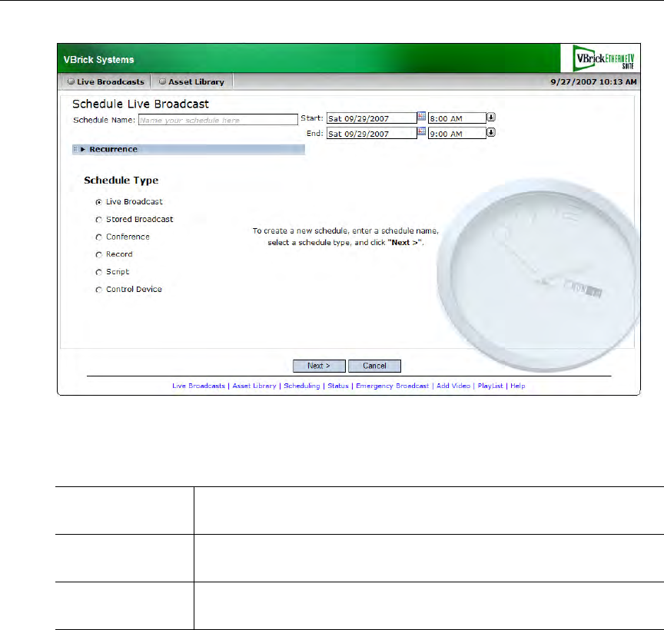Viewport: 664px width, 630px height.
Task: Open the Start time dropdown arrow
Action: [491, 118]
